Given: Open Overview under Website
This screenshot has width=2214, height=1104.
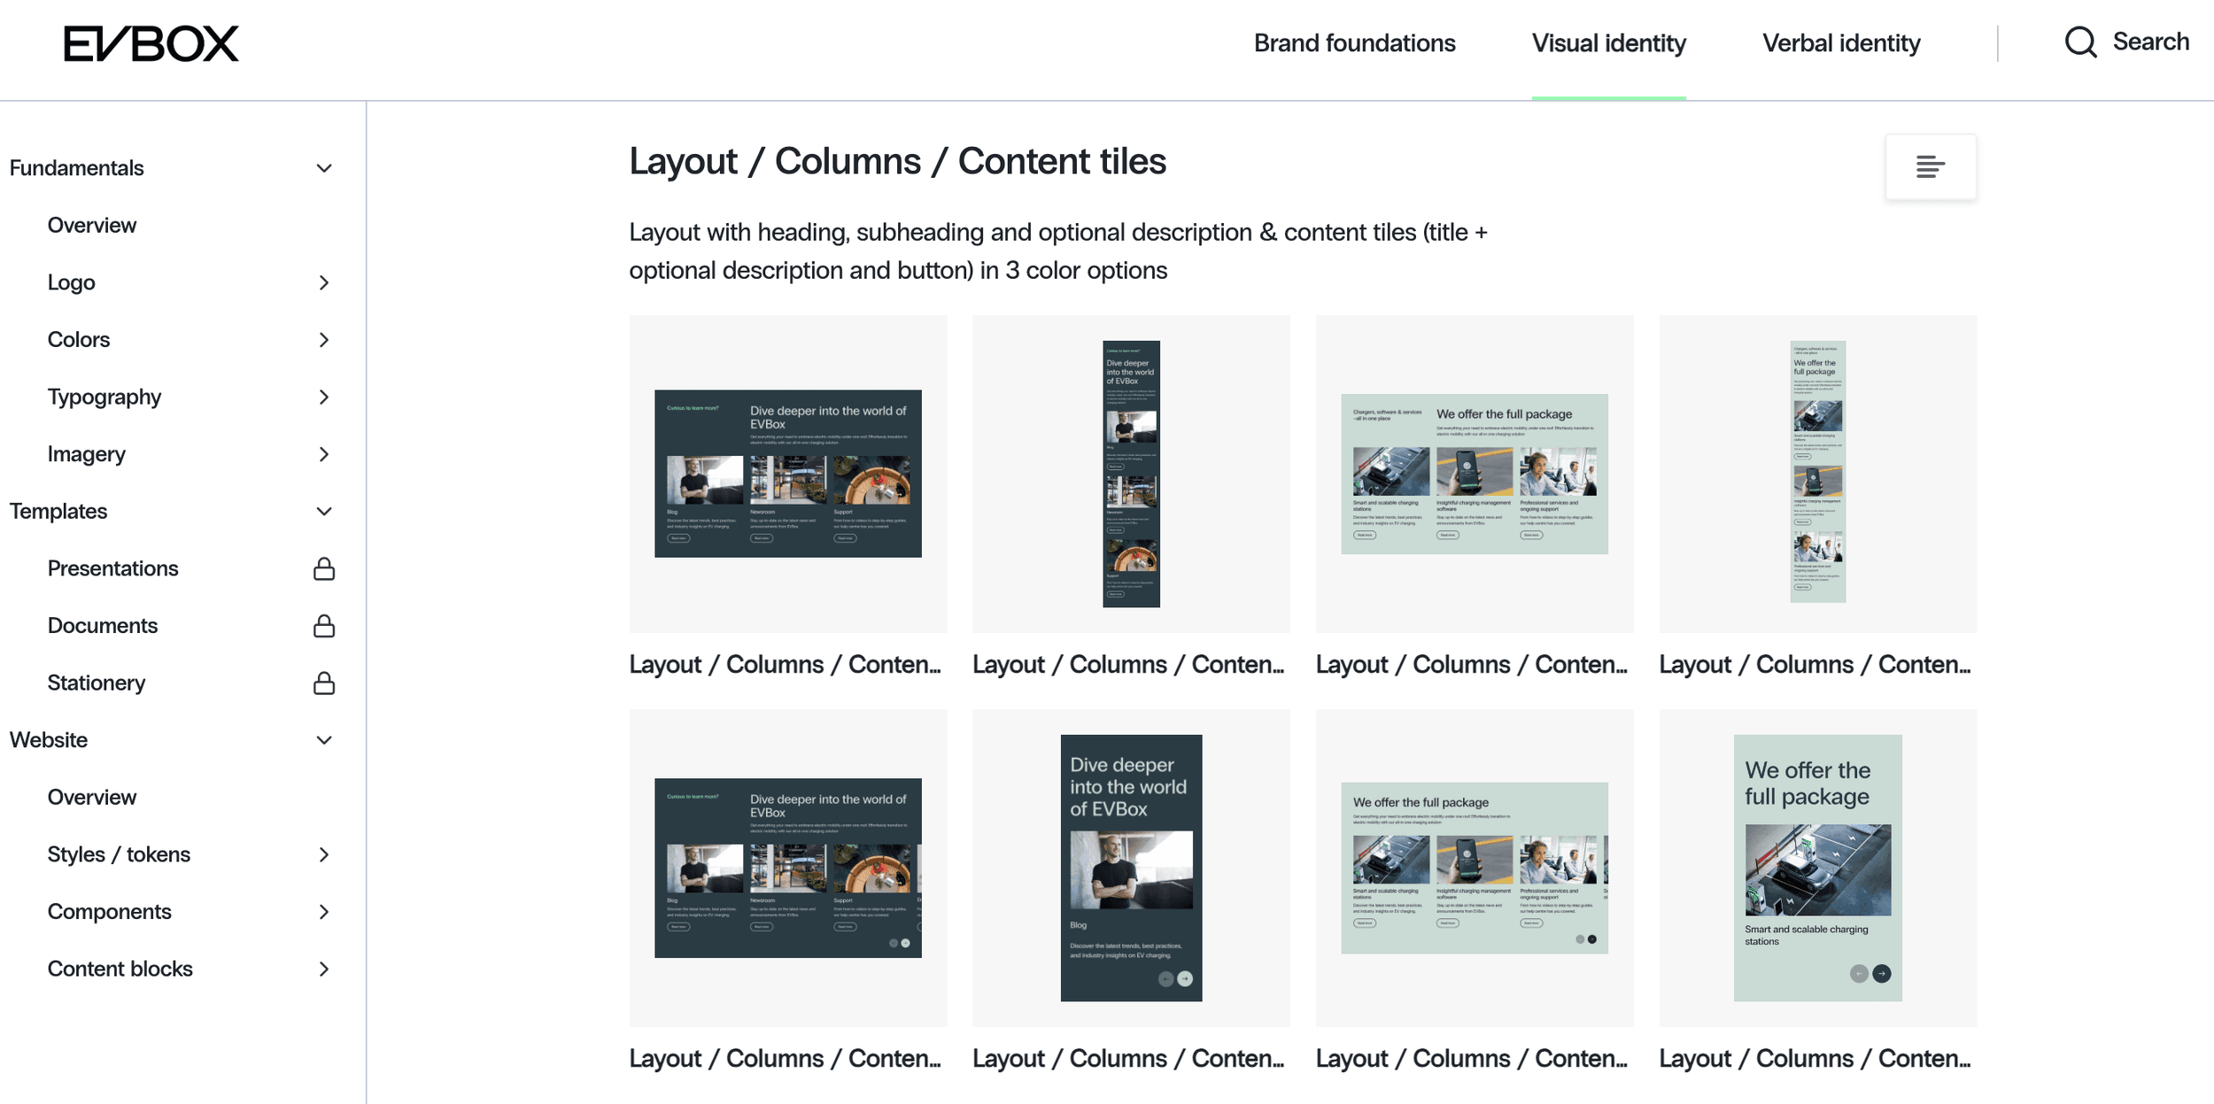Looking at the screenshot, I should click(92, 797).
